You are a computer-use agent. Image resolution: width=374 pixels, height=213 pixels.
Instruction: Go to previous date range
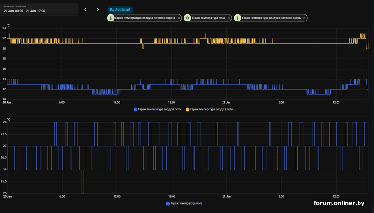(x=85, y=9)
